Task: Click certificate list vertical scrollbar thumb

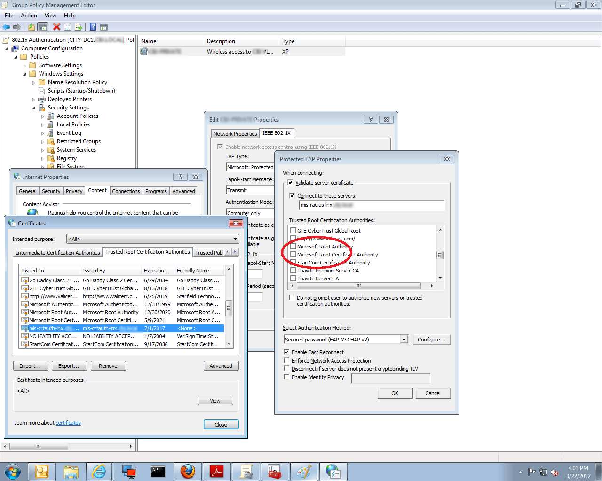Action: click(x=229, y=308)
